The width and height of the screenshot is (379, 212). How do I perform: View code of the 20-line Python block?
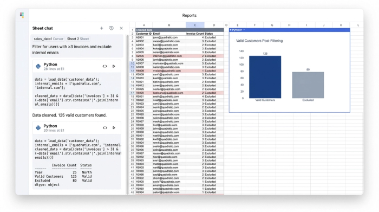(x=104, y=128)
